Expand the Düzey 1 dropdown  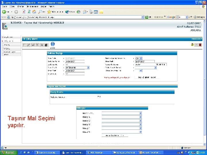point(141,117)
